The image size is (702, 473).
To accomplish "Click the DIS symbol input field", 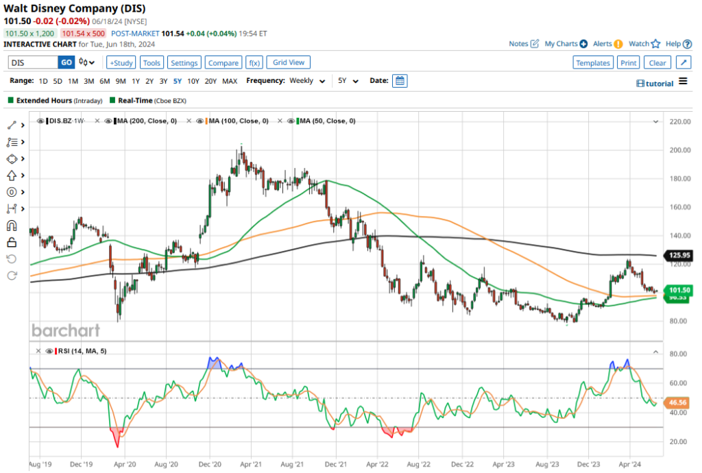I will 32,62.
